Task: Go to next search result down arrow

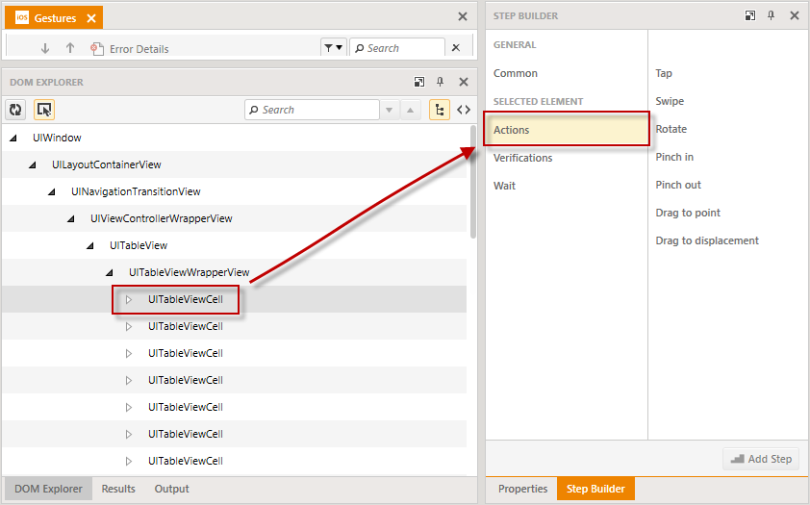Action: [390, 110]
